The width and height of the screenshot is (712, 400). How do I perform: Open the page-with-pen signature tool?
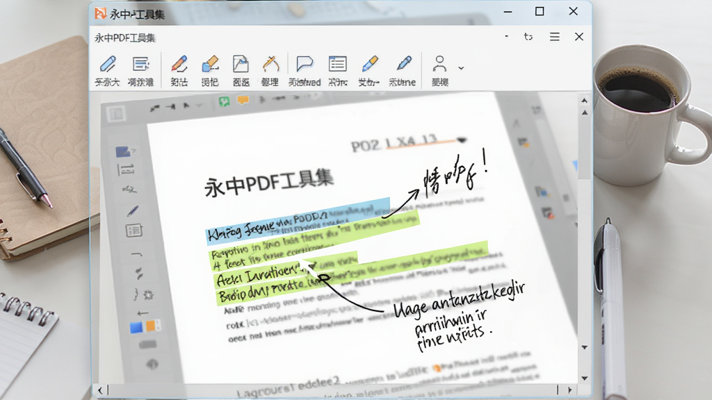click(240, 65)
